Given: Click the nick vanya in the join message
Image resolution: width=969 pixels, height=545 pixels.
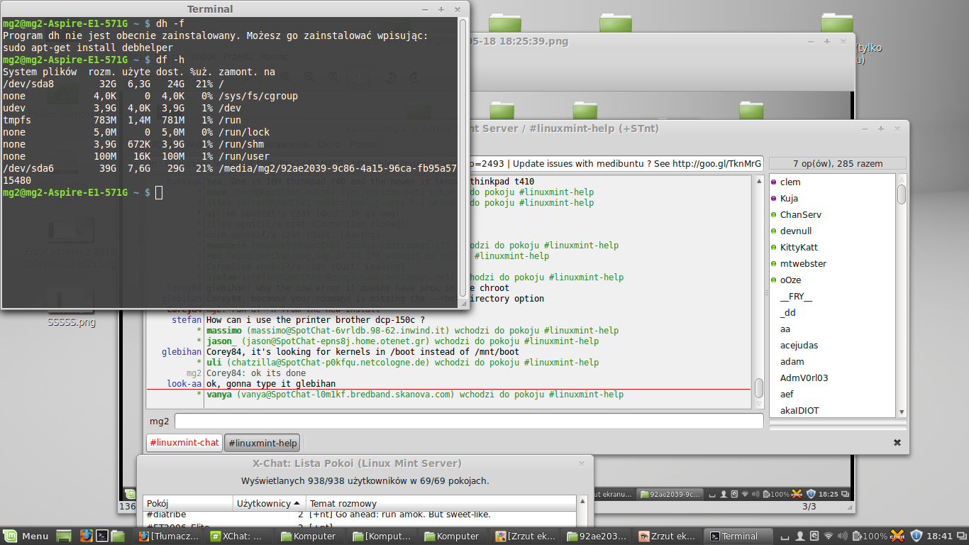Looking at the screenshot, I should coord(219,395).
